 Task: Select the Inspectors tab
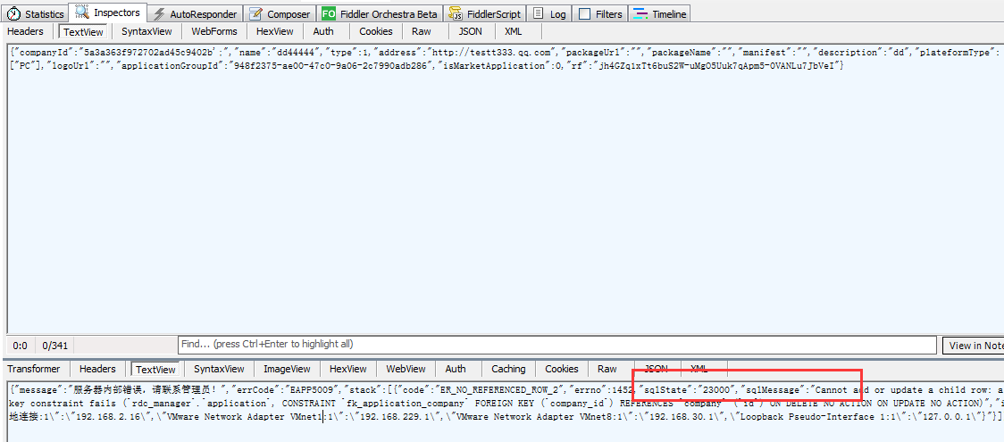pyautogui.click(x=107, y=13)
